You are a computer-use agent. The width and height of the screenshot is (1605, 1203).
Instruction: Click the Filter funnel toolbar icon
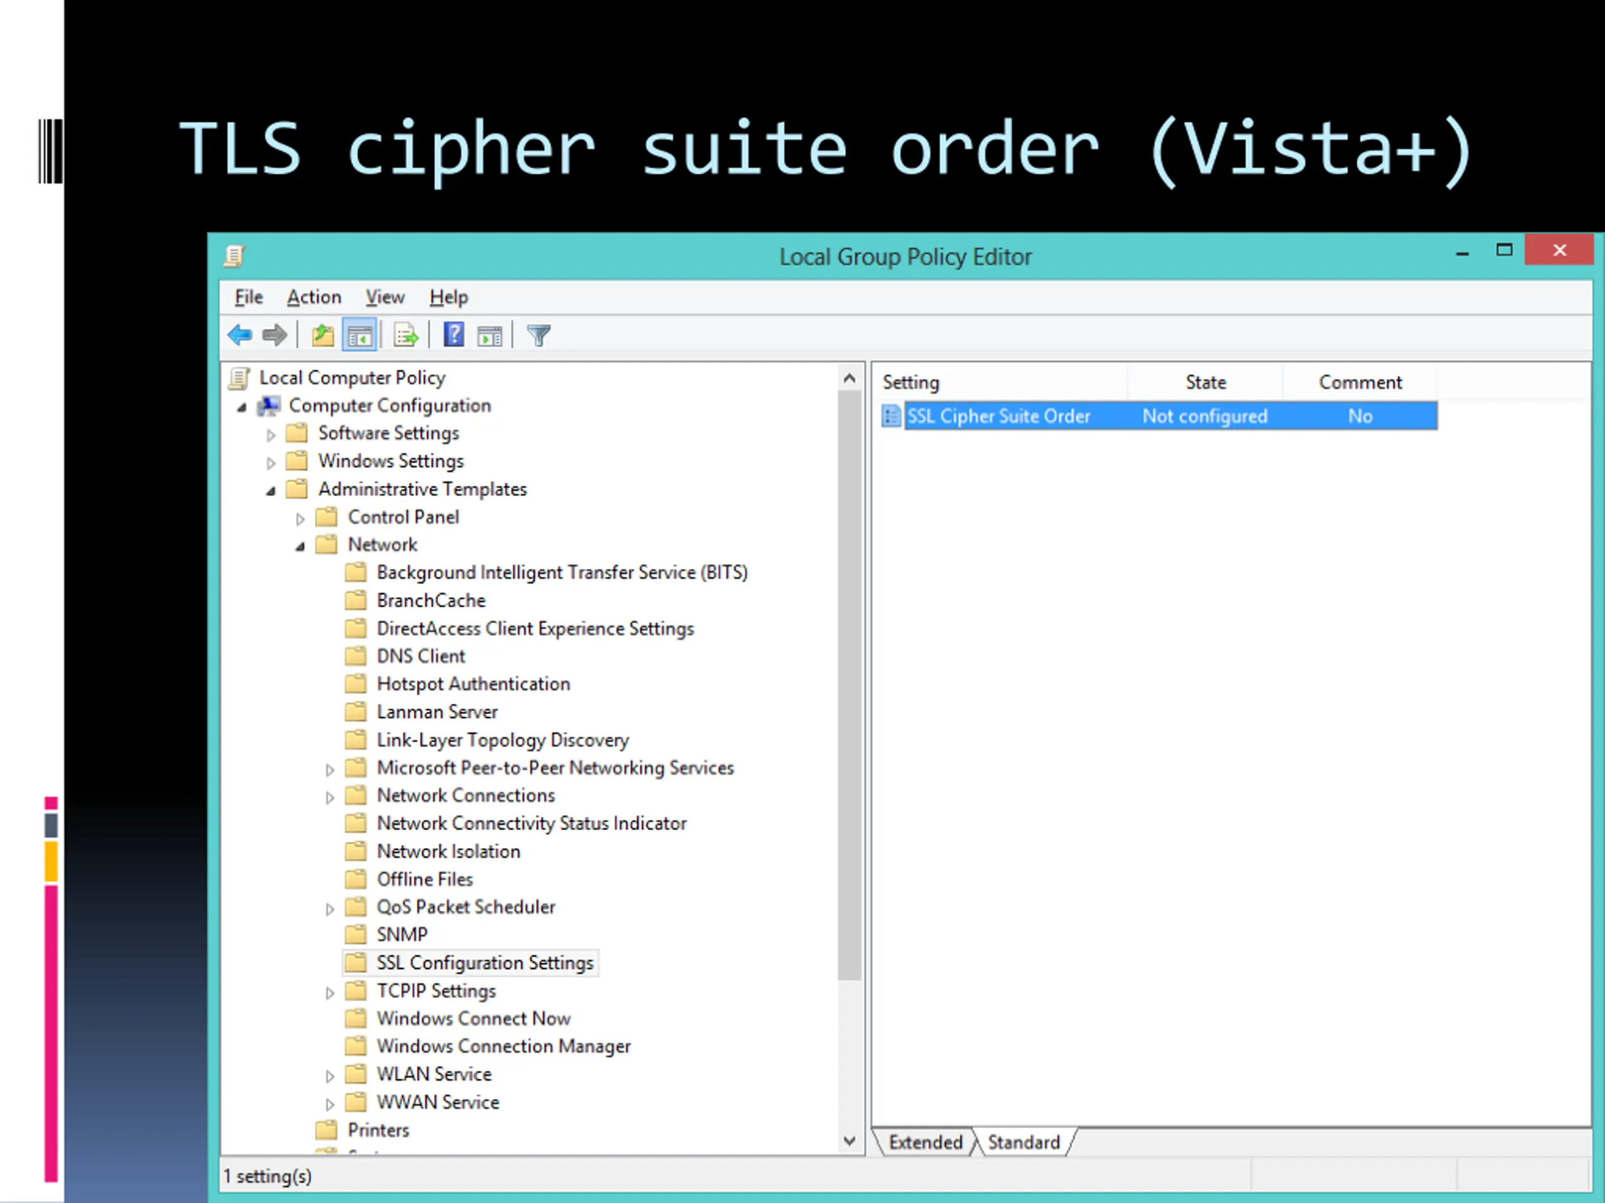click(x=539, y=335)
